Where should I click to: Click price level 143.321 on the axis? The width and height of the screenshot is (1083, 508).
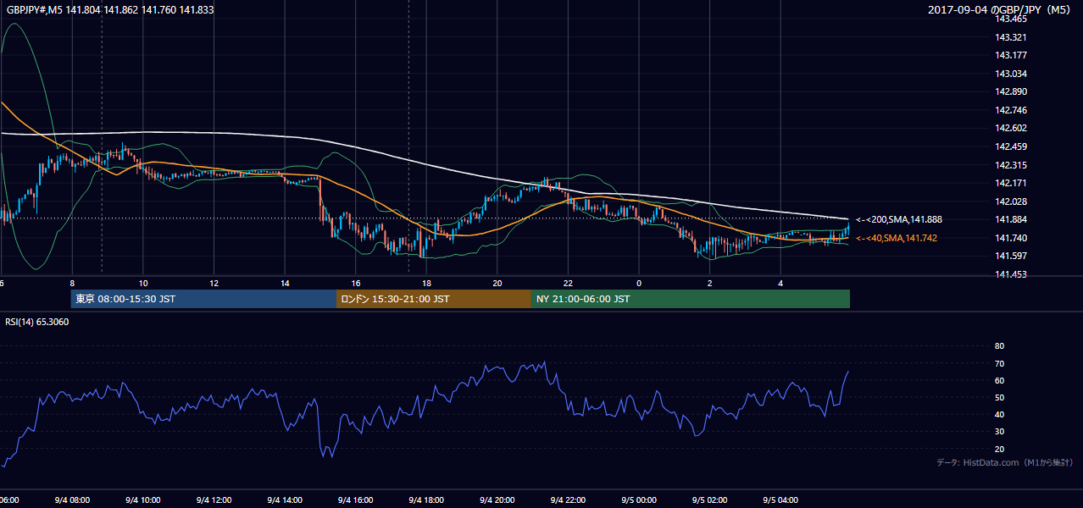coord(1010,37)
